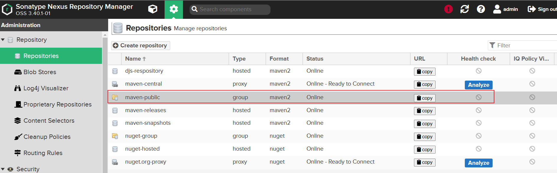
Task: Click the Blob Stores drive icon
Action: click(18, 72)
